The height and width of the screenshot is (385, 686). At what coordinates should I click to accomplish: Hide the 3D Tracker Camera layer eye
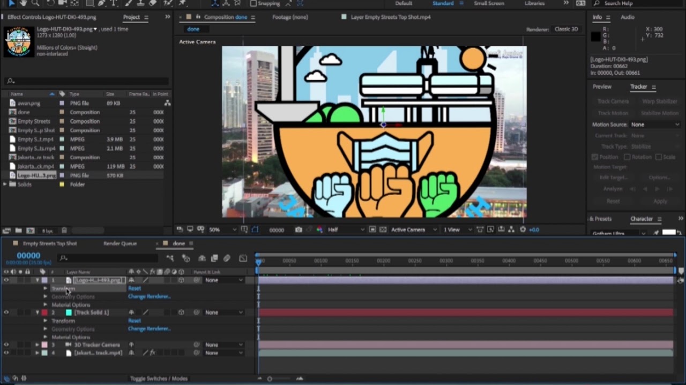[6, 345]
